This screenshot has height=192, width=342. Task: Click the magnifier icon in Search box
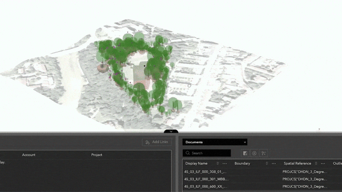pyautogui.click(x=188, y=153)
